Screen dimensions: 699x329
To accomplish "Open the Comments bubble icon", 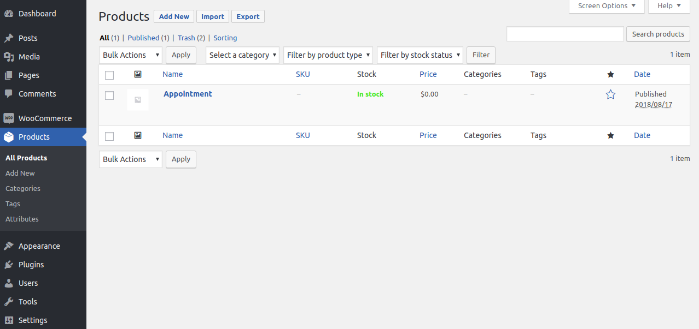I will pyautogui.click(x=9, y=93).
